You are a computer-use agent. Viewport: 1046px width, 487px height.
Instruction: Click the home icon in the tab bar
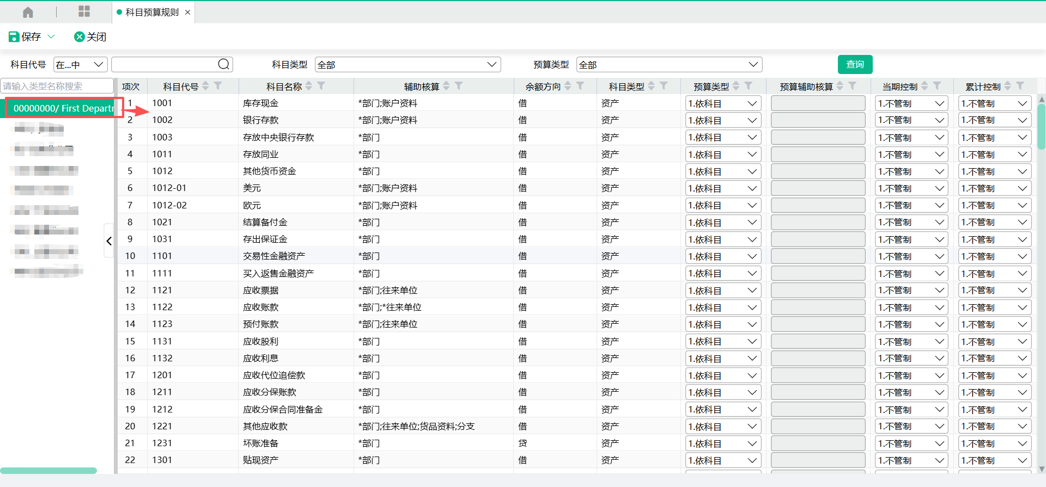(28, 12)
